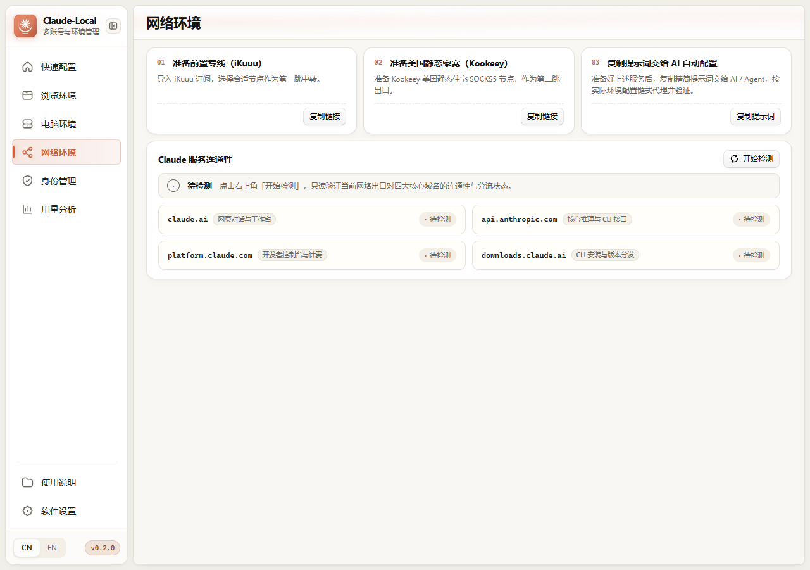Click the 待检测 badge in claude.ai card
The height and width of the screenshot is (570, 810).
coord(437,219)
